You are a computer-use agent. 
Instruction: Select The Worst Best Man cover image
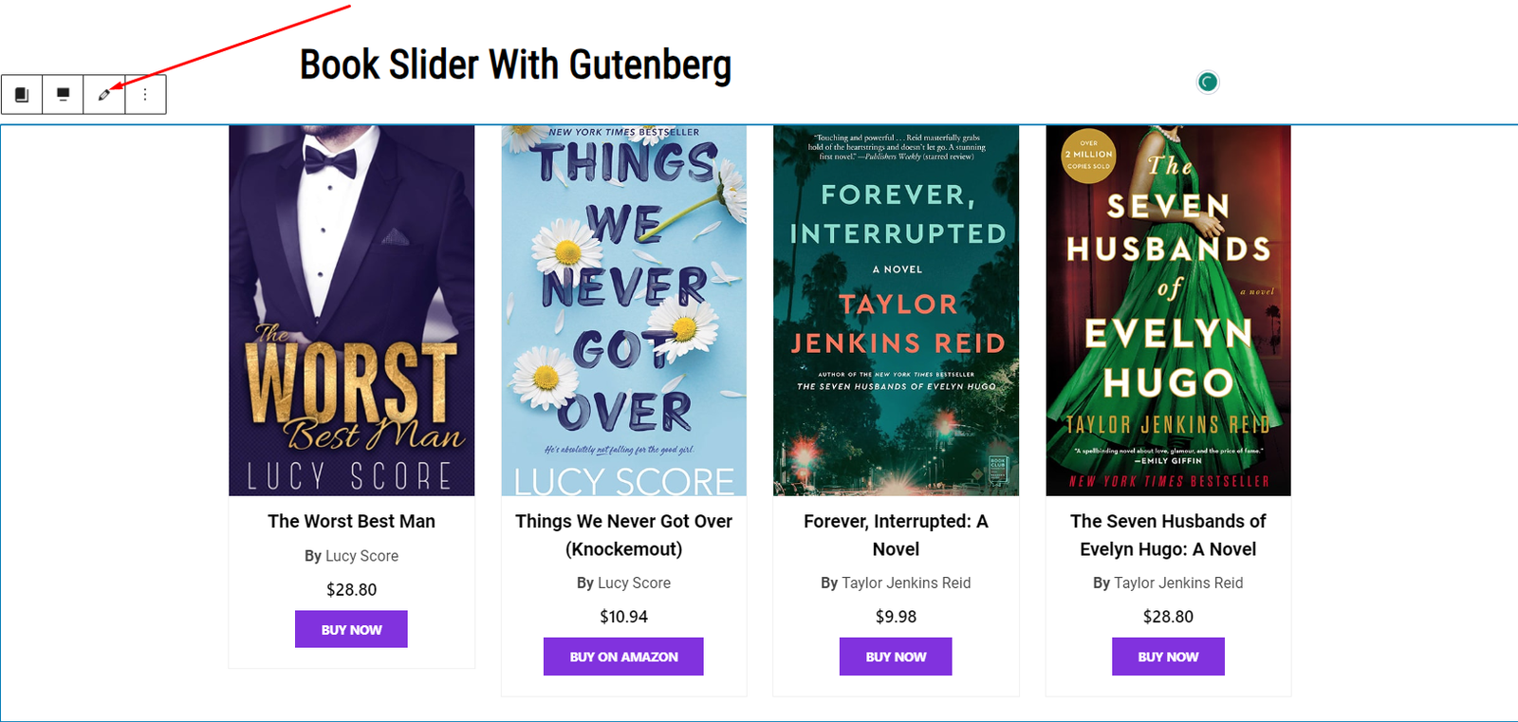pos(352,310)
